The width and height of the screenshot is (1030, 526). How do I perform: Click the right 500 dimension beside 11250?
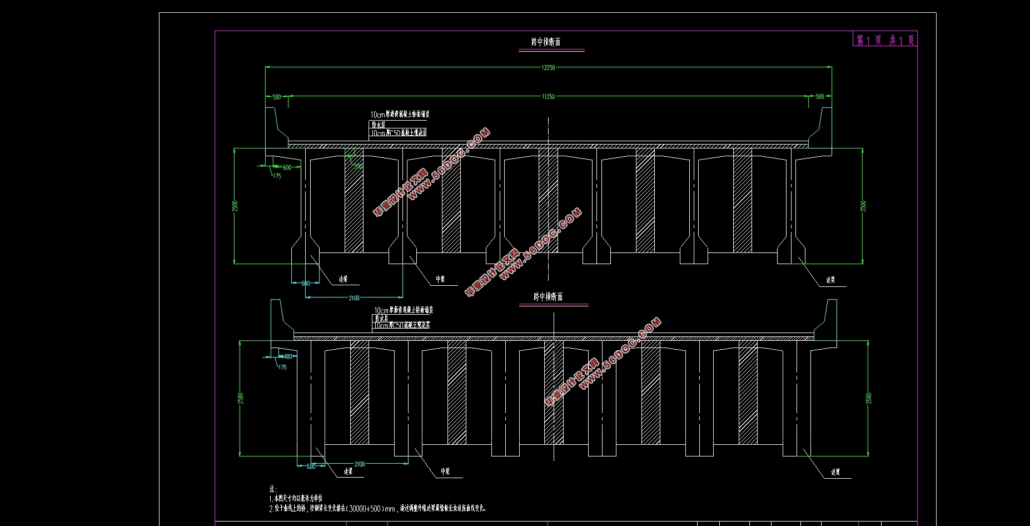(820, 96)
